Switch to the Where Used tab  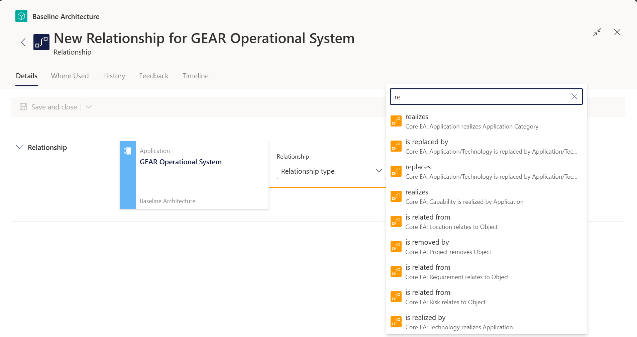coord(70,76)
